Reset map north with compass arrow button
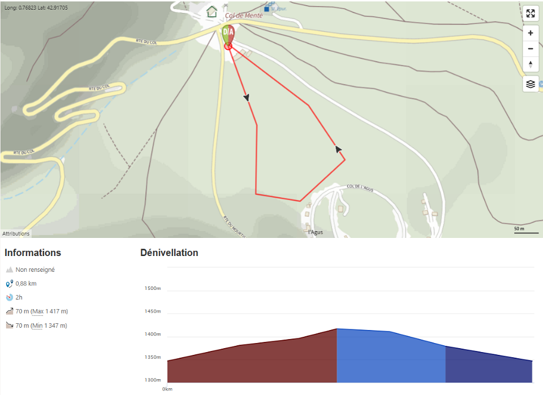The image size is (543, 395). point(530,64)
